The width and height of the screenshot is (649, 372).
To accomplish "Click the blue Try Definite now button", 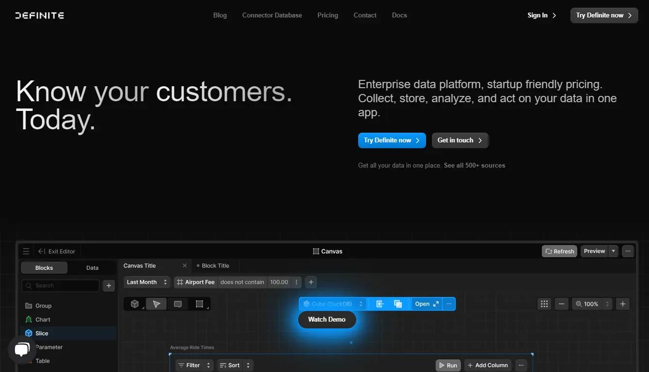I will 392,140.
